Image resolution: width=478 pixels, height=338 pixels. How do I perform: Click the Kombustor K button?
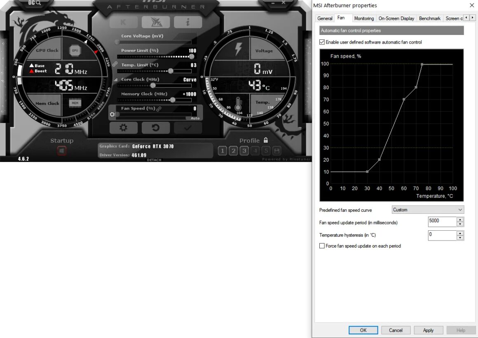(x=124, y=22)
